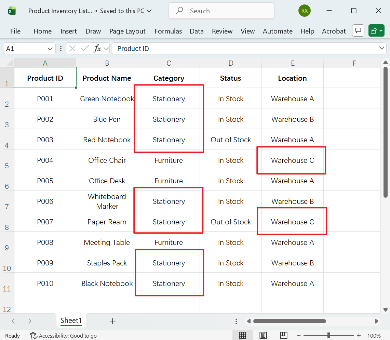Open the Formulas ribbon tab
390x340 pixels.
click(168, 31)
